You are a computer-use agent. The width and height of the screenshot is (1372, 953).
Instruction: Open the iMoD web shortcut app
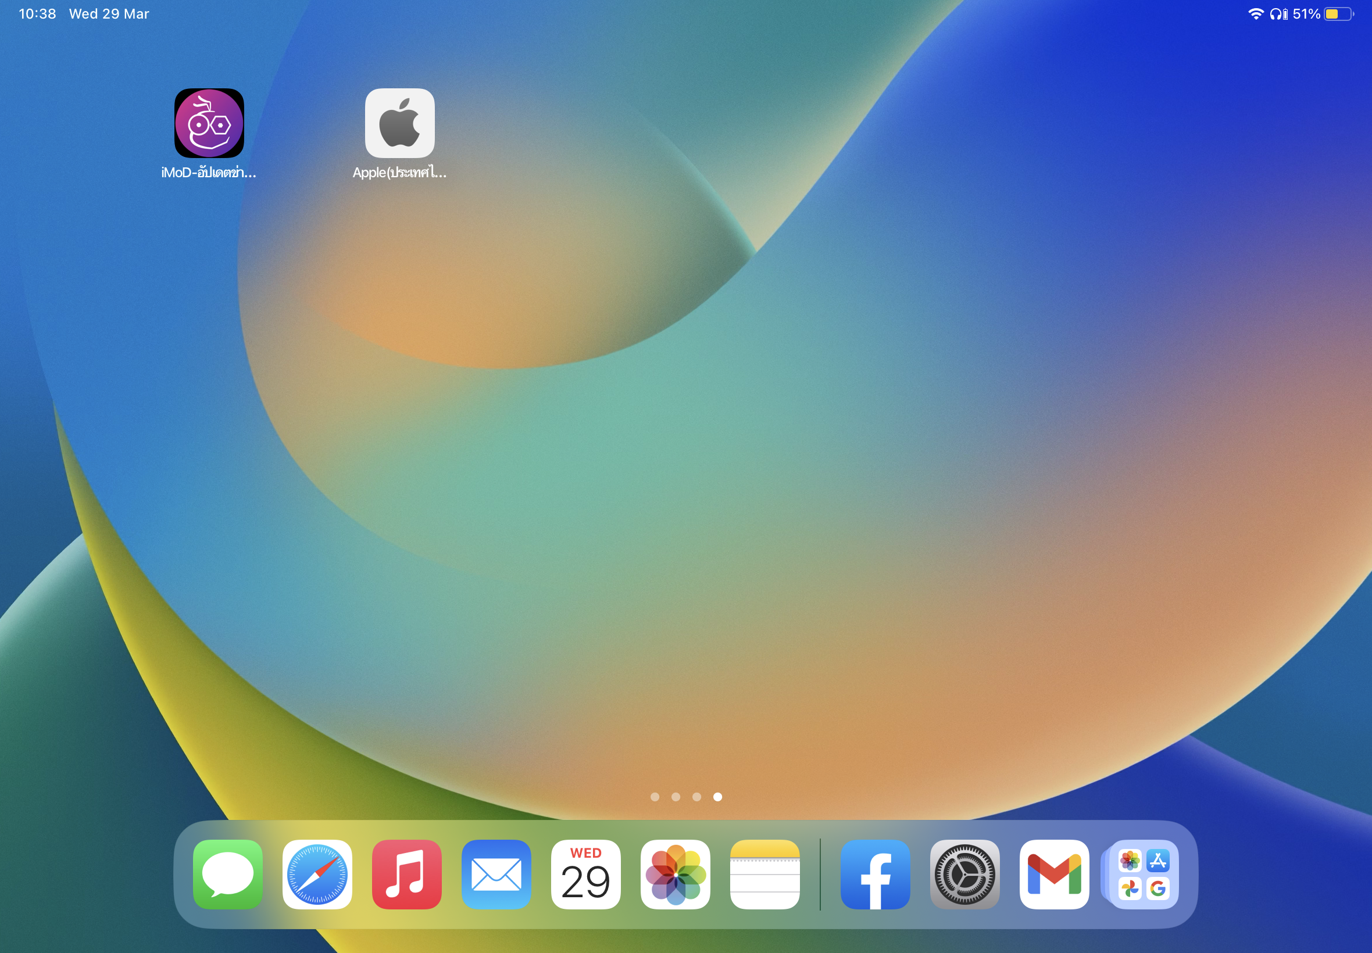point(209,123)
